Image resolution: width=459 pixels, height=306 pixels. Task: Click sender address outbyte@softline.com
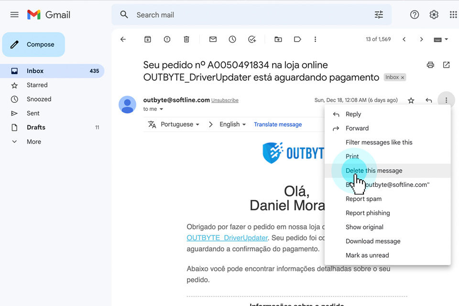click(x=176, y=100)
